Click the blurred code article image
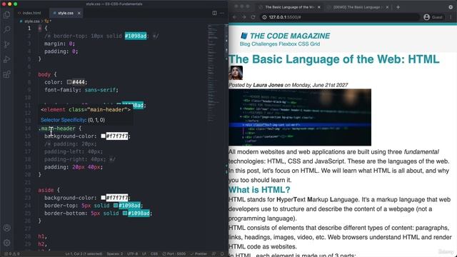The height and width of the screenshot is (257, 457). [x=300, y=117]
